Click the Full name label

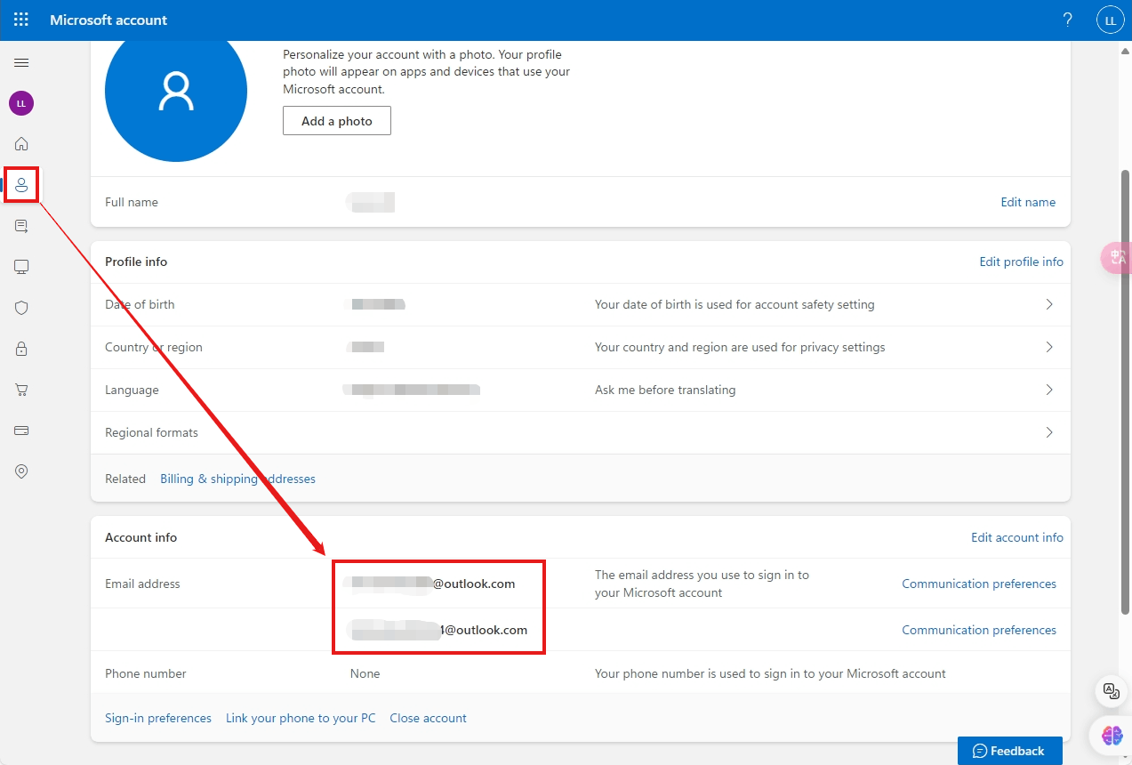[132, 202]
